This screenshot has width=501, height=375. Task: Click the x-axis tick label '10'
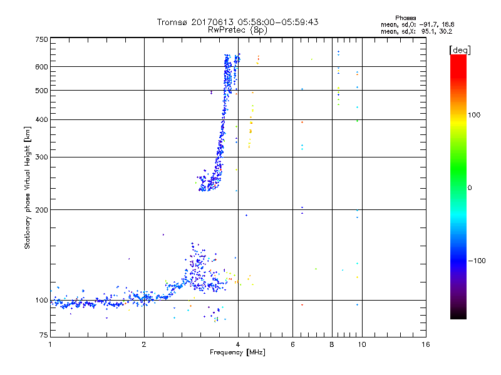pyautogui.click(x=362, y=344)
